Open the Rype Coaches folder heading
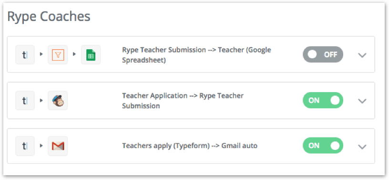This screenshot has height=180, width=389. pos(49,17)
